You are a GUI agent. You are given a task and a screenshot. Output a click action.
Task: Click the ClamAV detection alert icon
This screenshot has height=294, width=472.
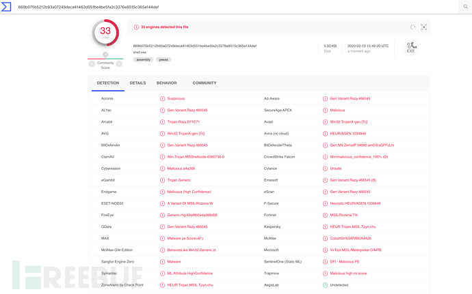[162, 157]
